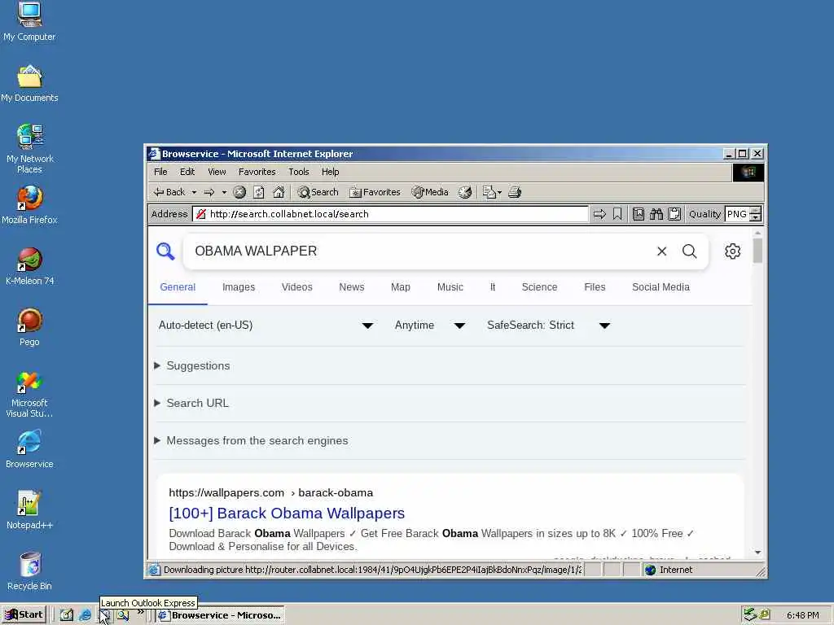This screenshot has width=834, height=625.
Task: Select the Notepad++ desktop icon
Action: click(x=29, y=510)
